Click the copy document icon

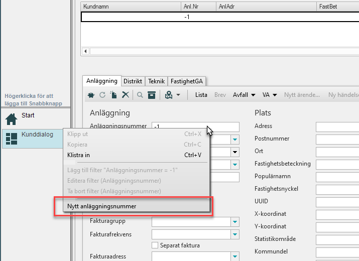[x=114, y=94]
